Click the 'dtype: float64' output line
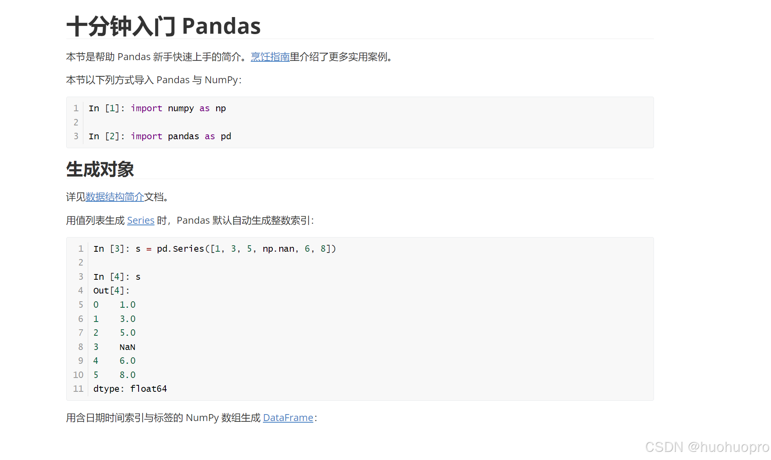This screenshot has height=460, width=771. (130, 389)
